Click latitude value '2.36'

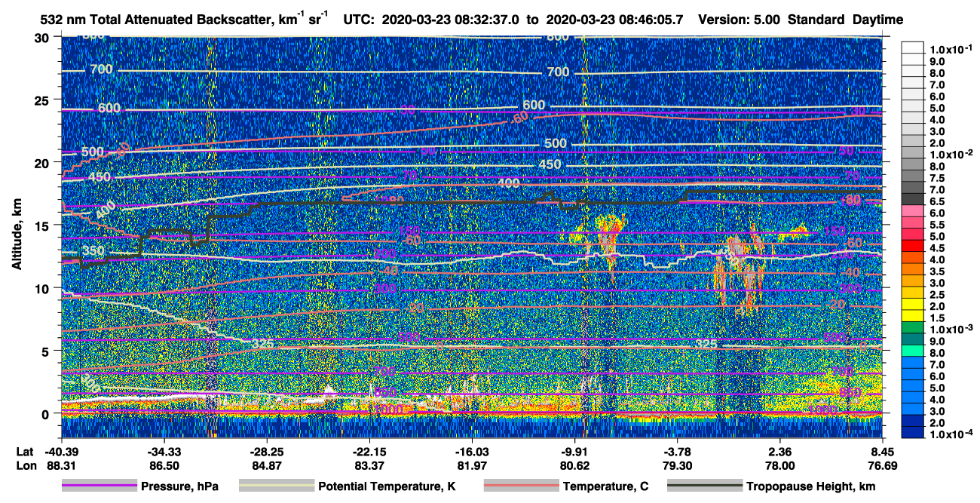click(x=780, y=452)
